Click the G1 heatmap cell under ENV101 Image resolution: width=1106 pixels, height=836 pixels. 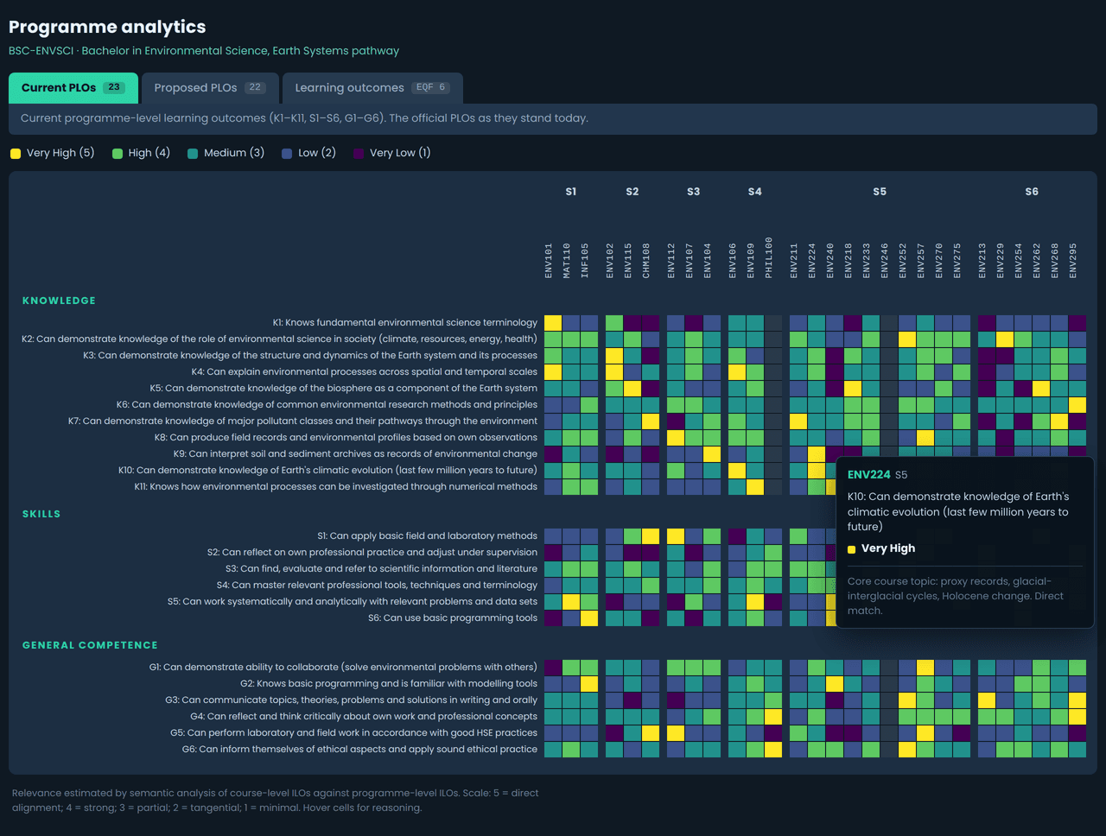coord(553,668)
